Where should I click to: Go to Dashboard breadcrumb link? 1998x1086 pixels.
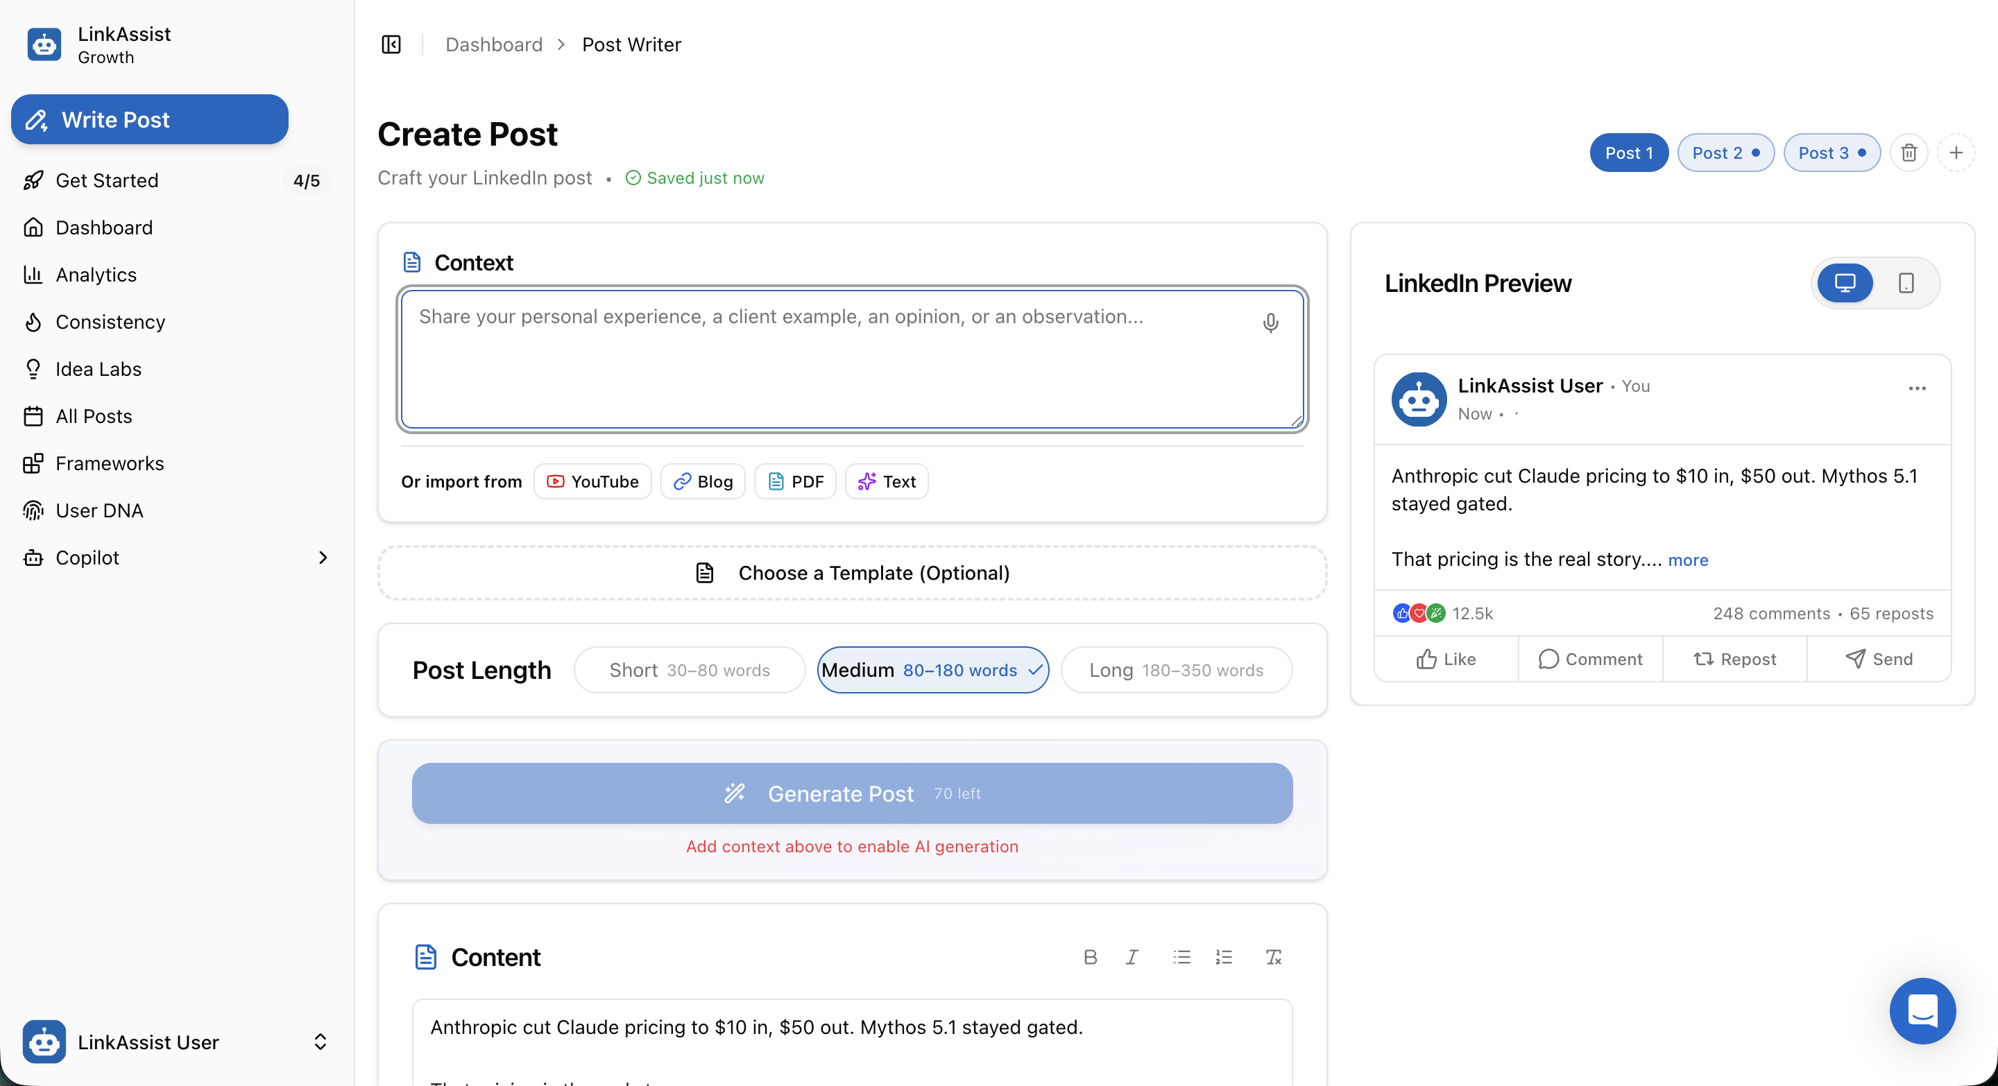click(x=493, y=44)
